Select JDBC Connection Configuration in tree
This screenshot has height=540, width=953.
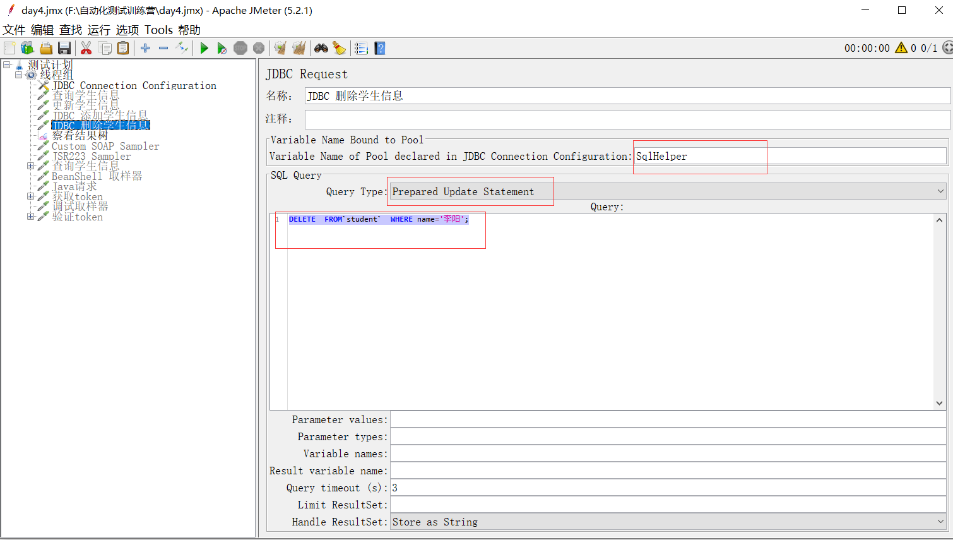pos(134,85)
